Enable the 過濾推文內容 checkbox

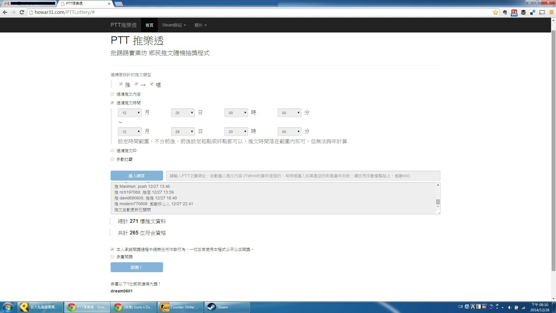coord(112,94)
